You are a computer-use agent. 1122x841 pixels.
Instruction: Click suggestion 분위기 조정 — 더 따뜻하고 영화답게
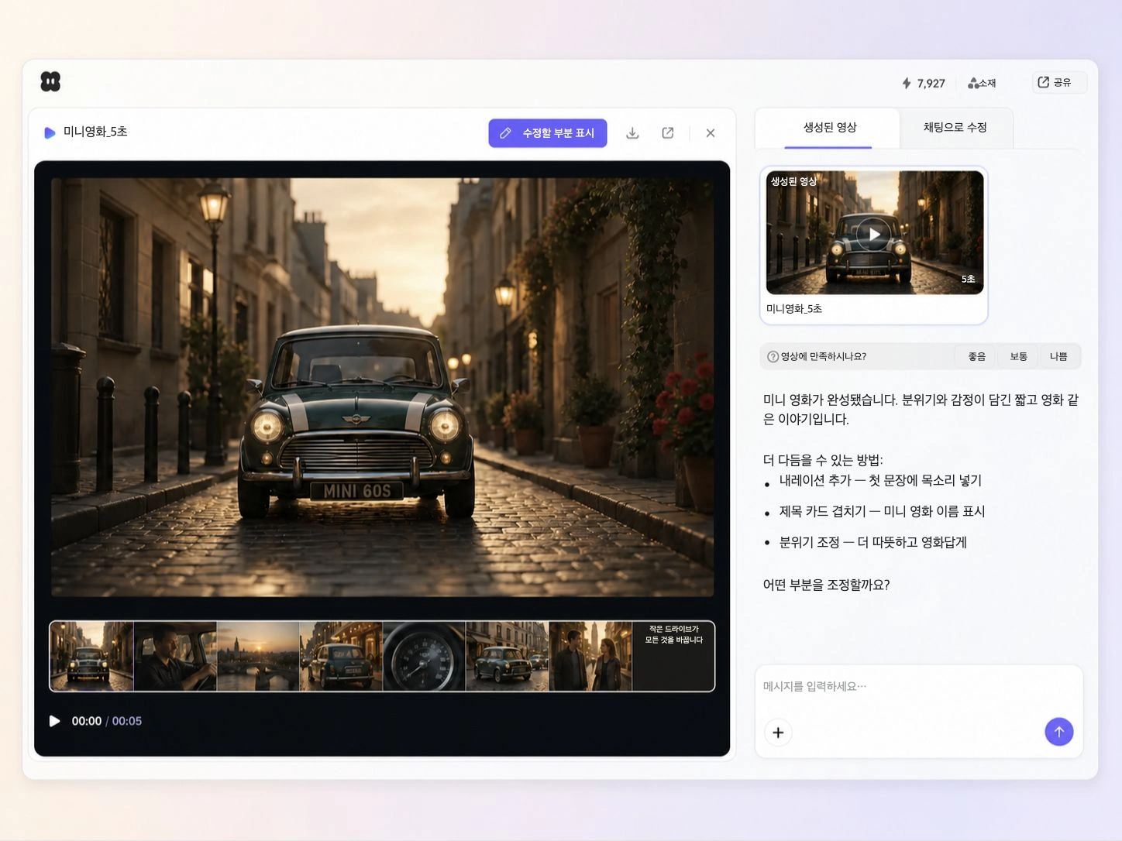[x=872, y=542]
